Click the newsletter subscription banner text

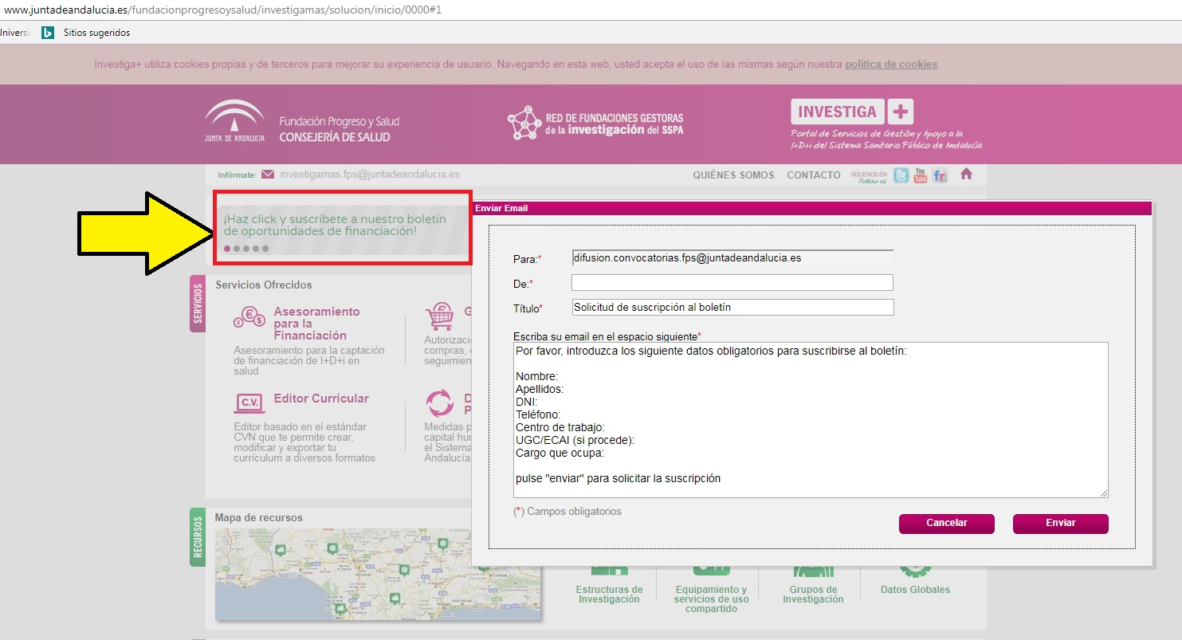pos(335,225)
